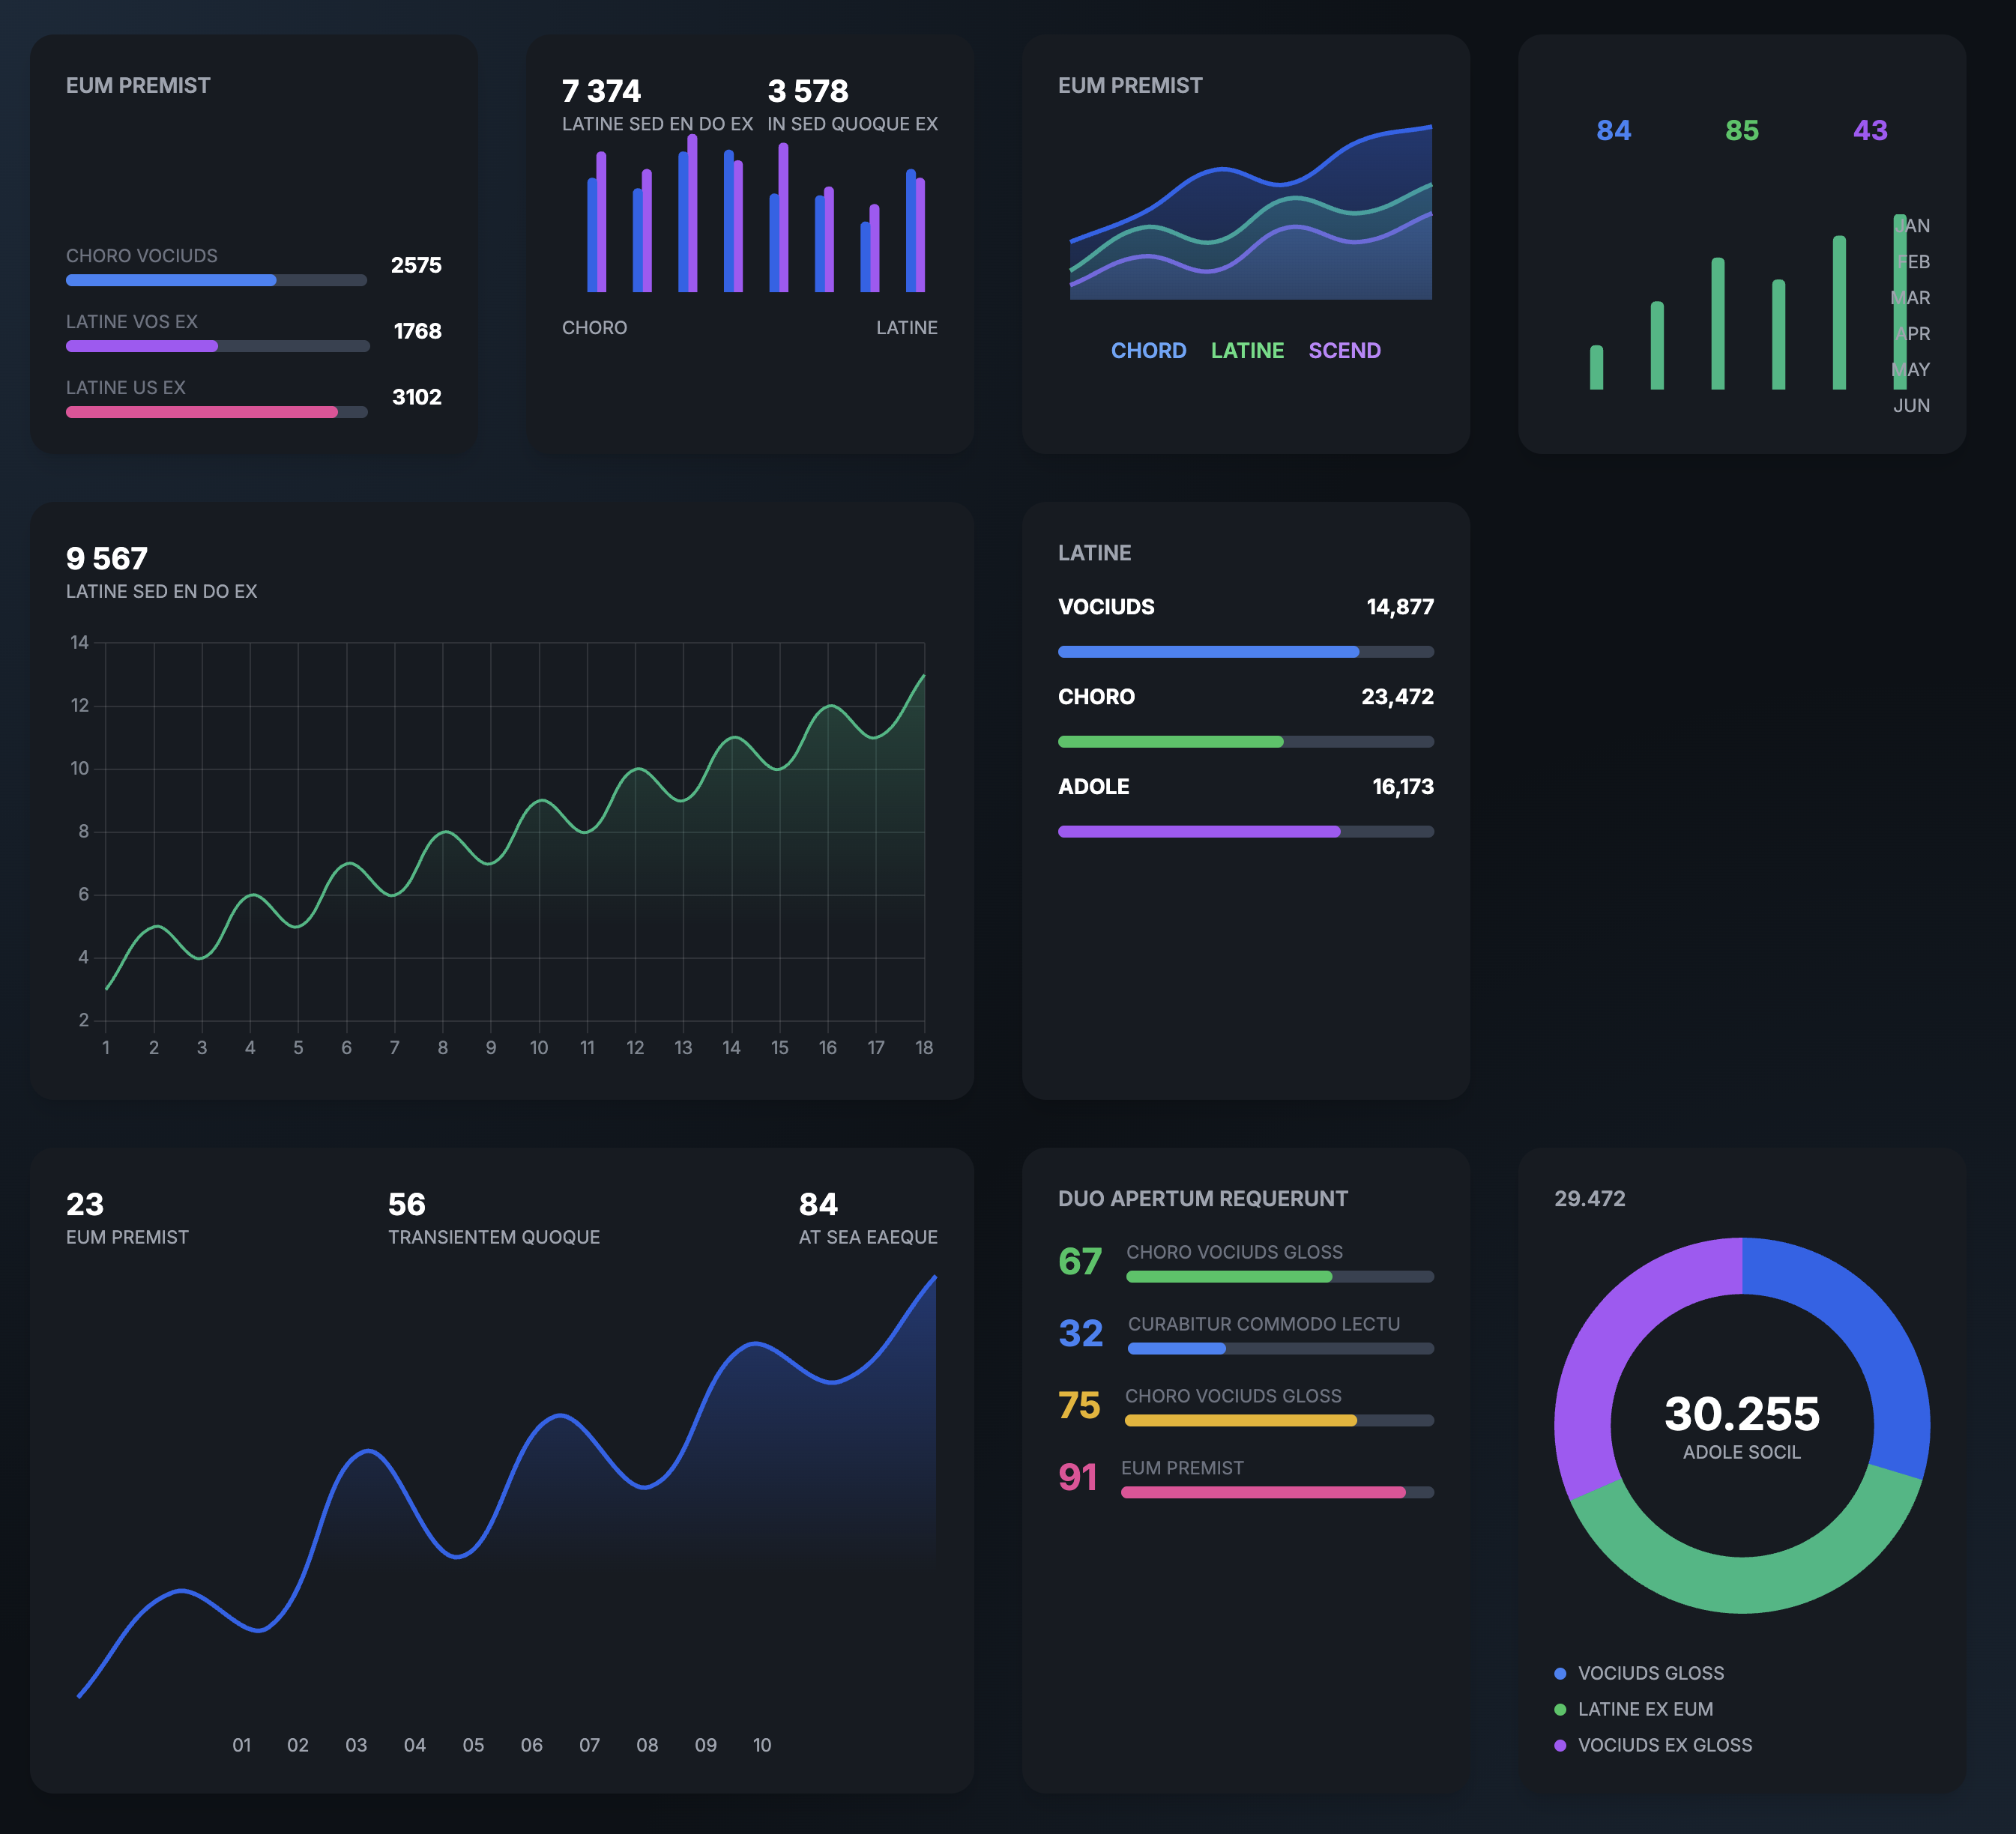
Task: Click the 7 374 headline value
Action: [601, 92]
